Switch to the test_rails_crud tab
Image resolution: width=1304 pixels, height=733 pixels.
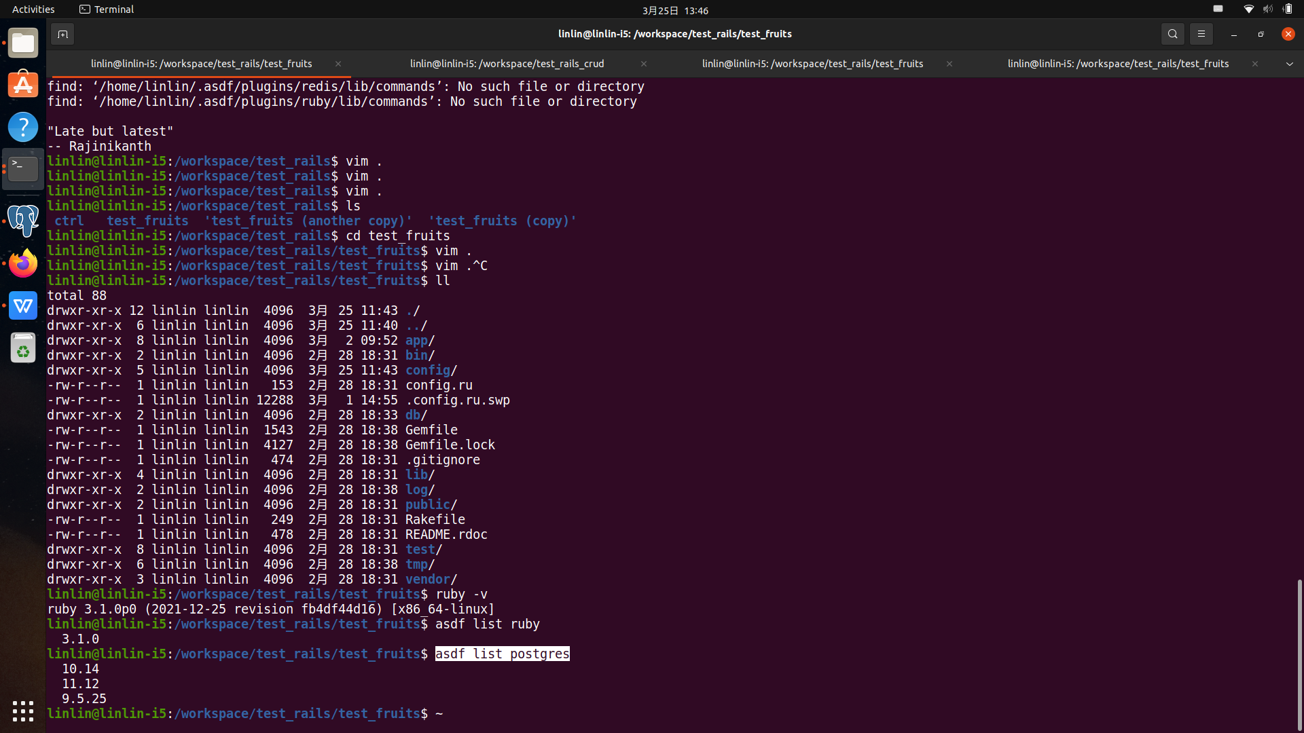[507, 64]
